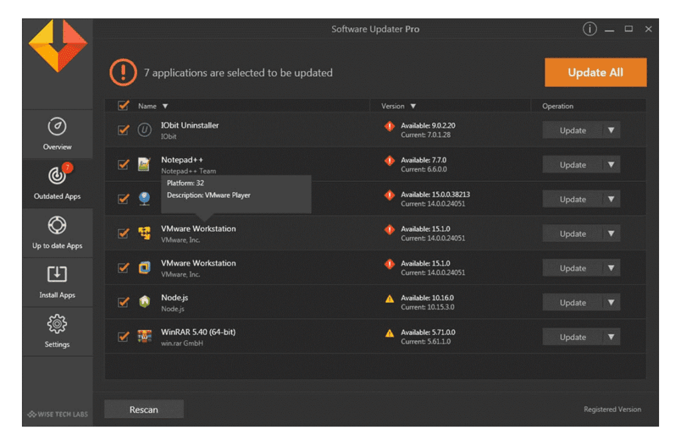Click the yellow warning icon beside version 10.16.0

(390, 298)
